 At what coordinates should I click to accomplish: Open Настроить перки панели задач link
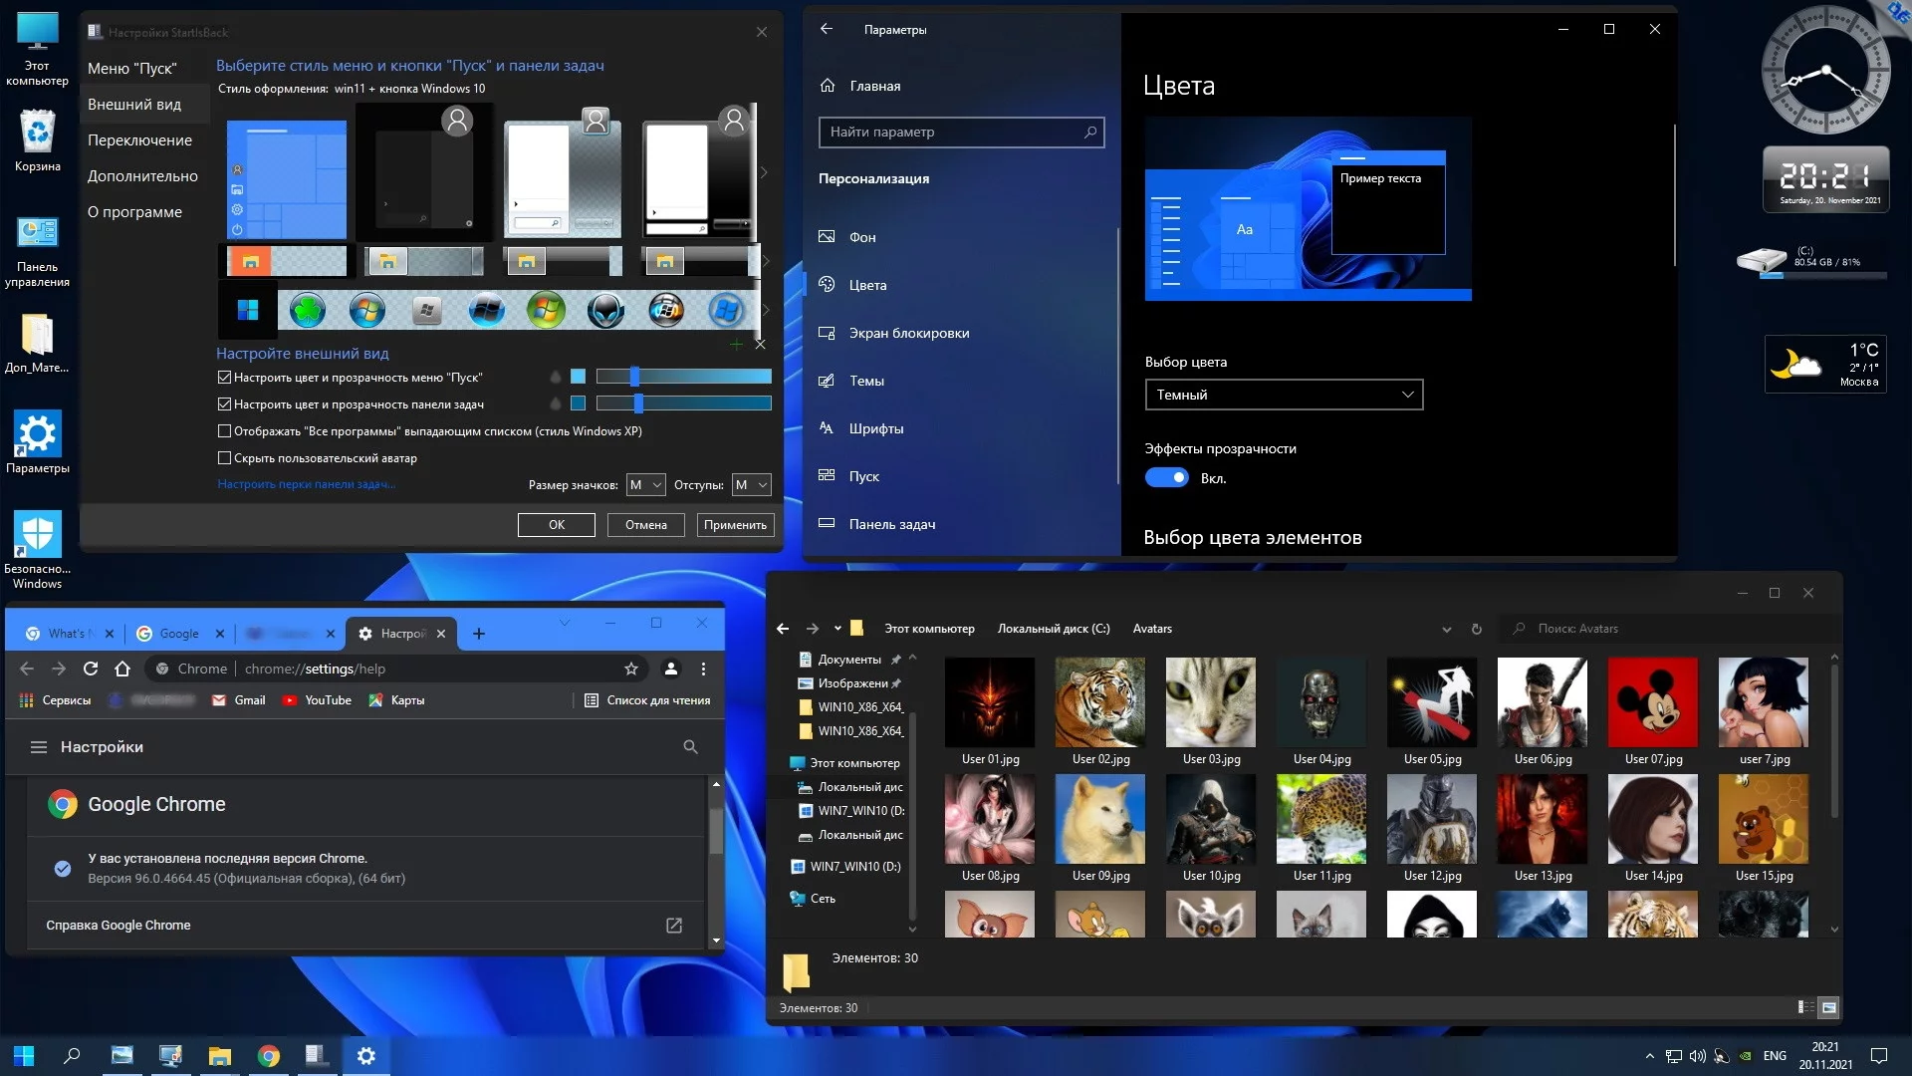point(307,484)
